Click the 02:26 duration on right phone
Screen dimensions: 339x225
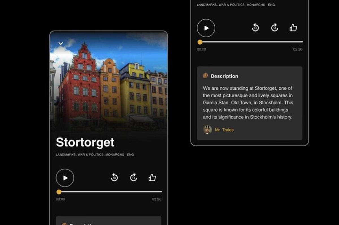(x=298, y=49)
